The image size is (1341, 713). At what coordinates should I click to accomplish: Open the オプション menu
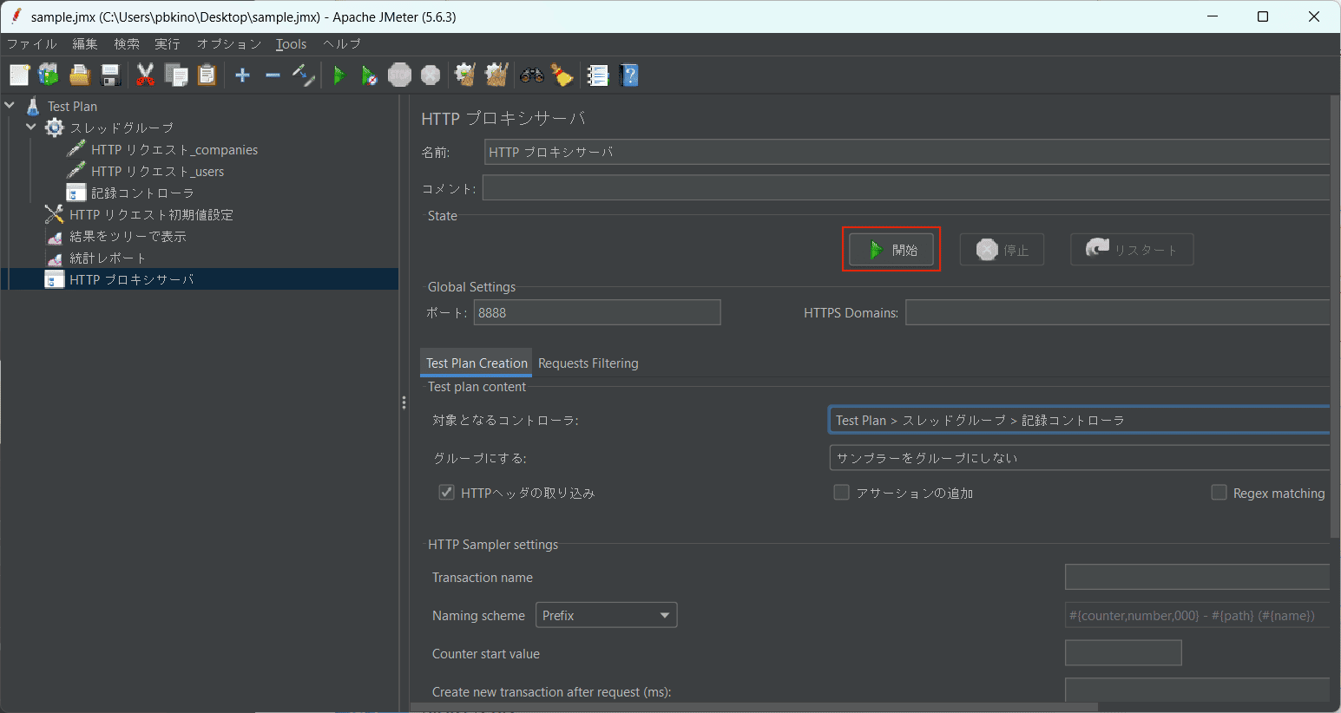[229, 44]
